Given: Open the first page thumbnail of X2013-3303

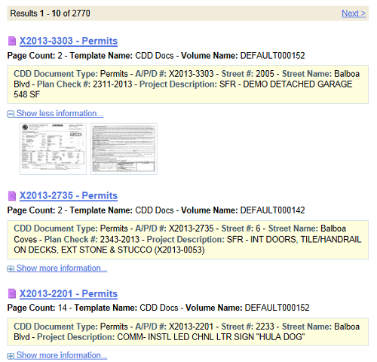Looking at the screenshot, I should pyautogui.click(x=53, y=149).
